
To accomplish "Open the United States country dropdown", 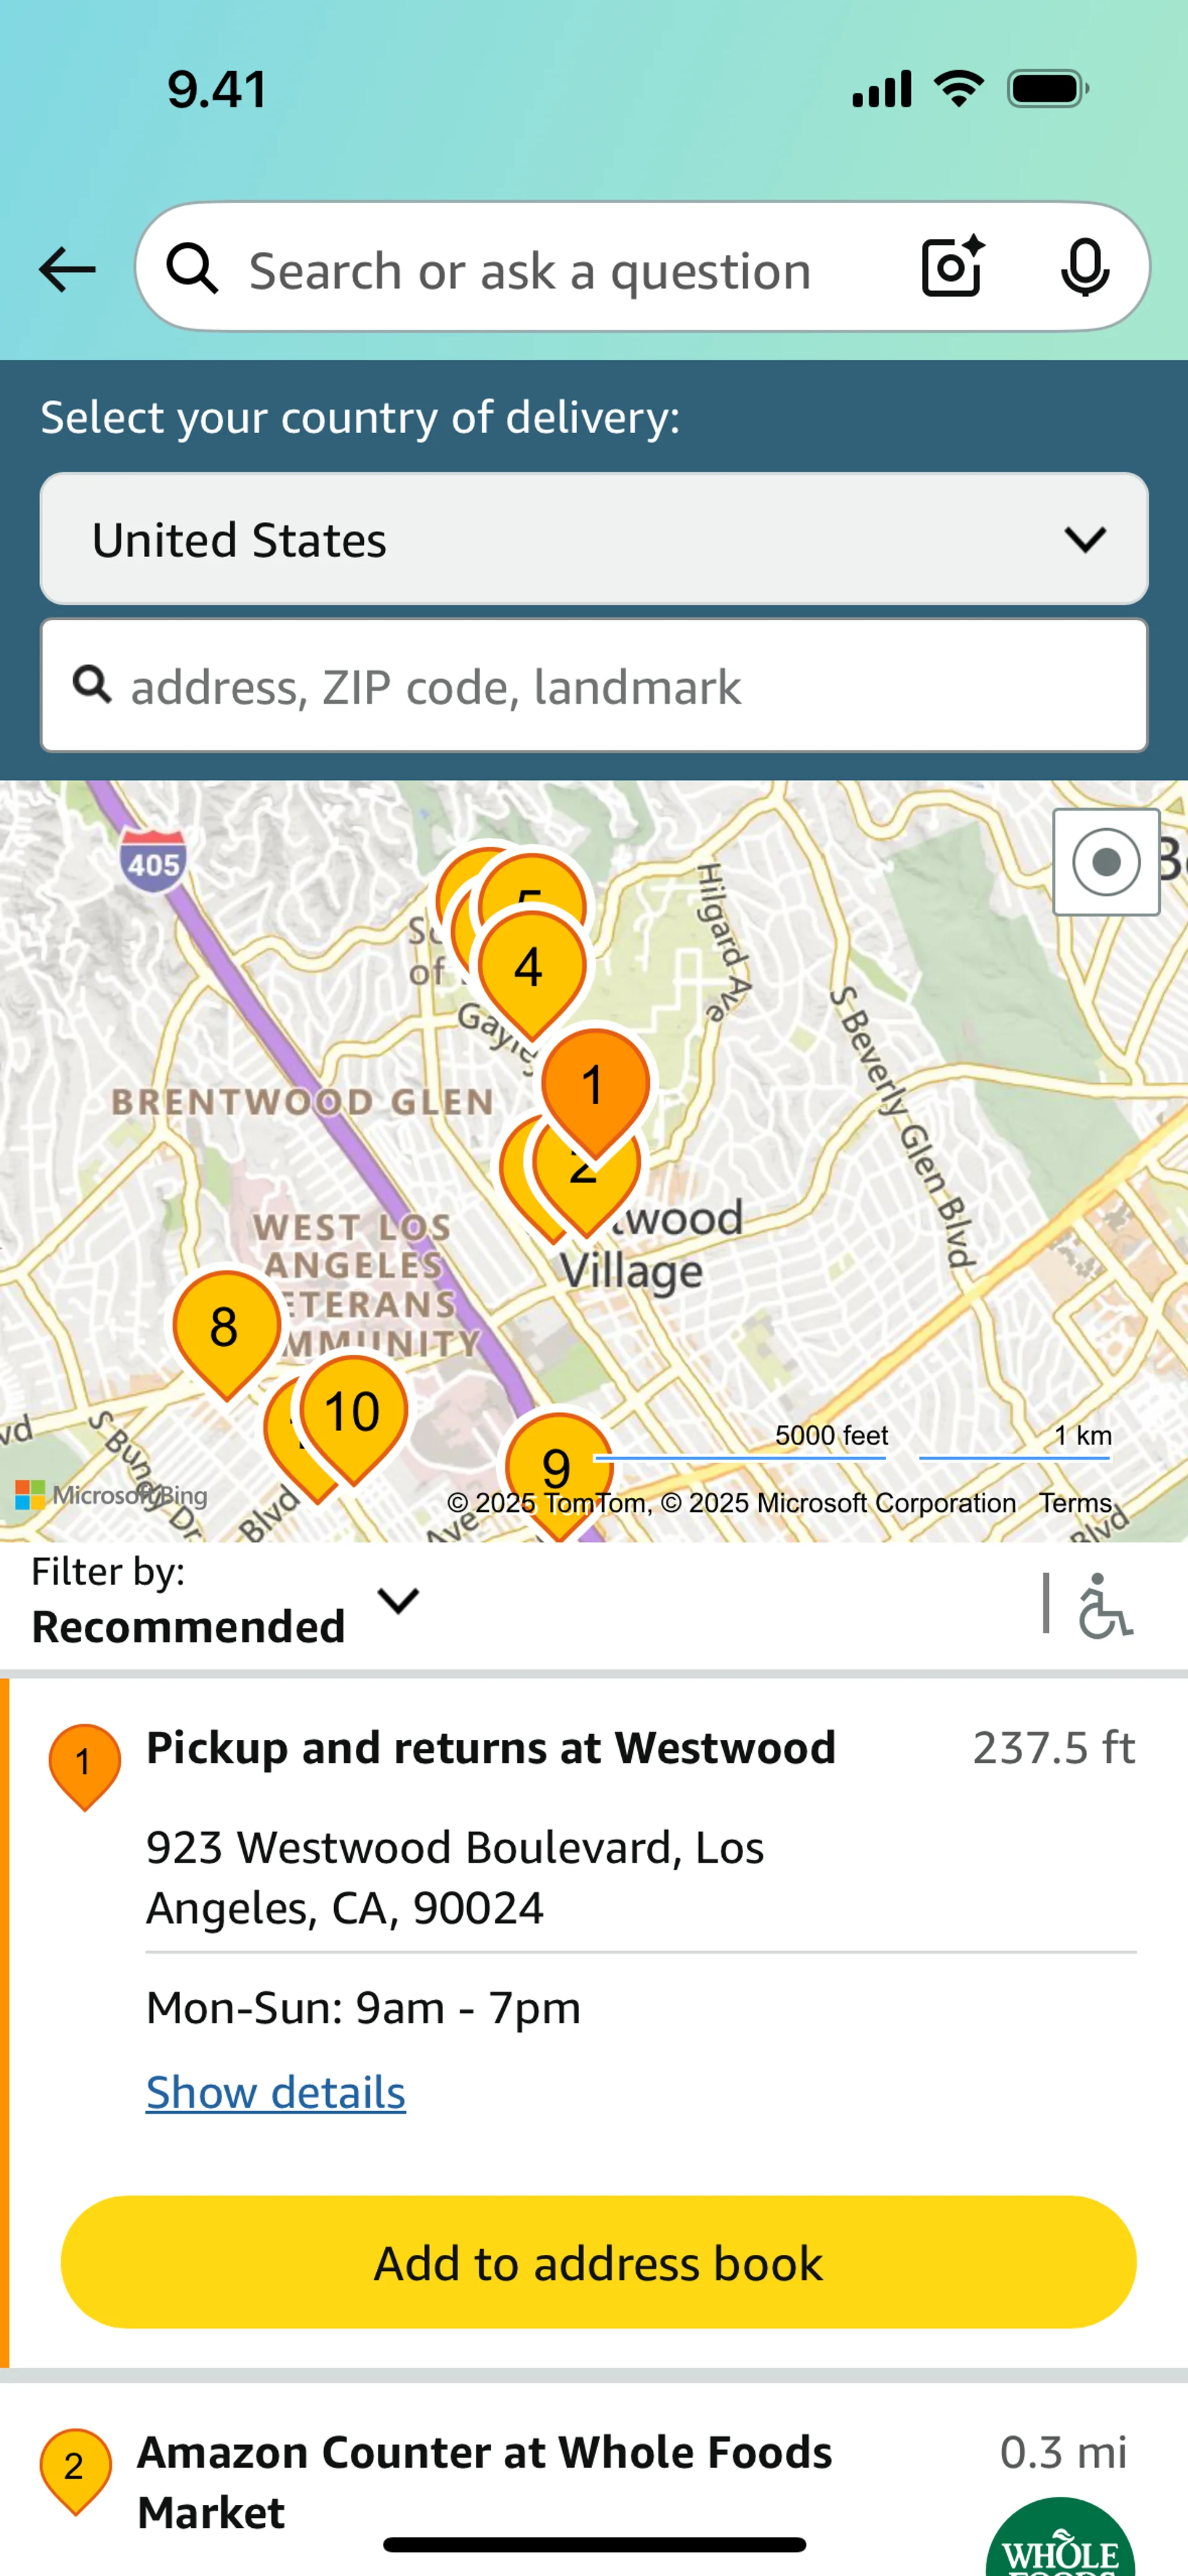I will point(594,539).
